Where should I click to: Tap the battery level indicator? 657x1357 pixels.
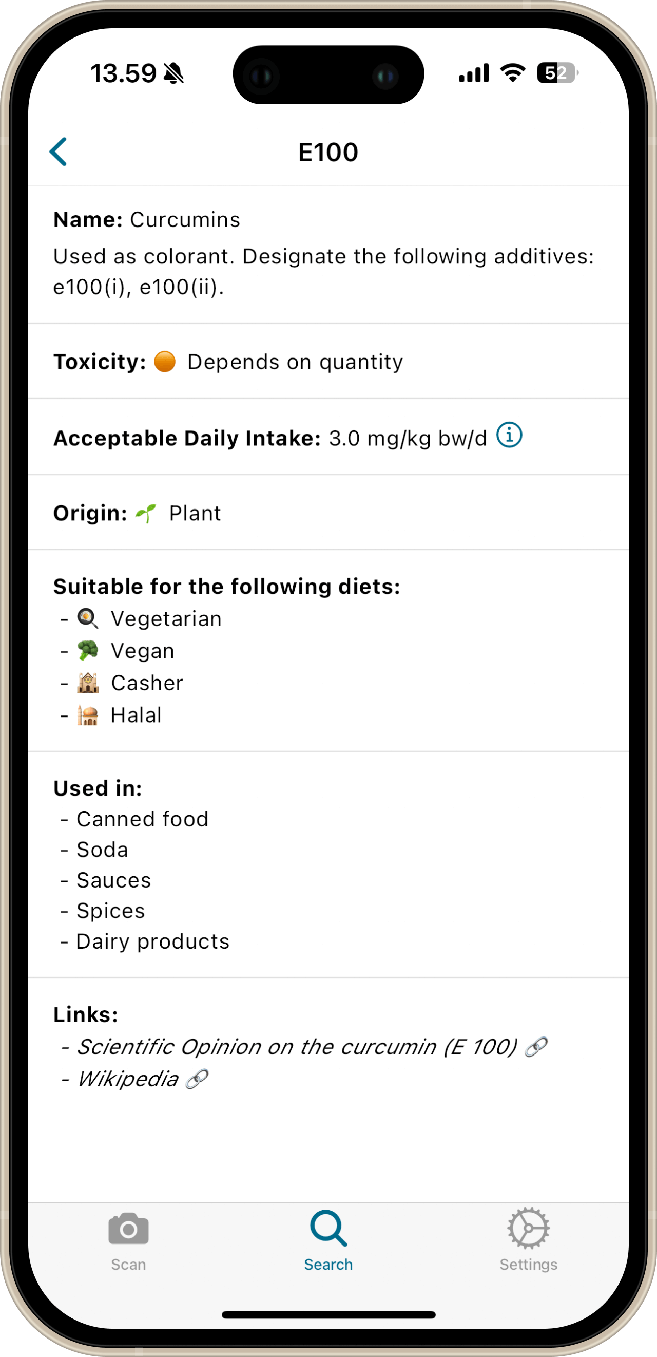click(557, 73)
